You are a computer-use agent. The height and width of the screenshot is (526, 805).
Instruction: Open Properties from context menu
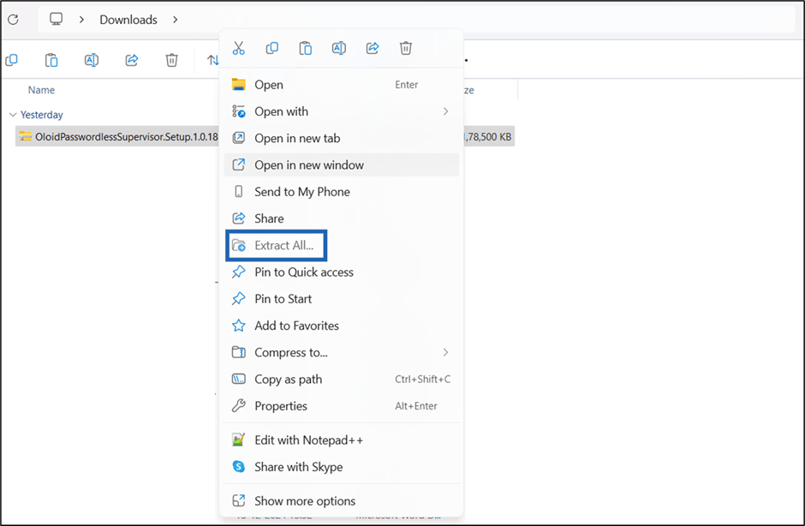pos(342,406)
